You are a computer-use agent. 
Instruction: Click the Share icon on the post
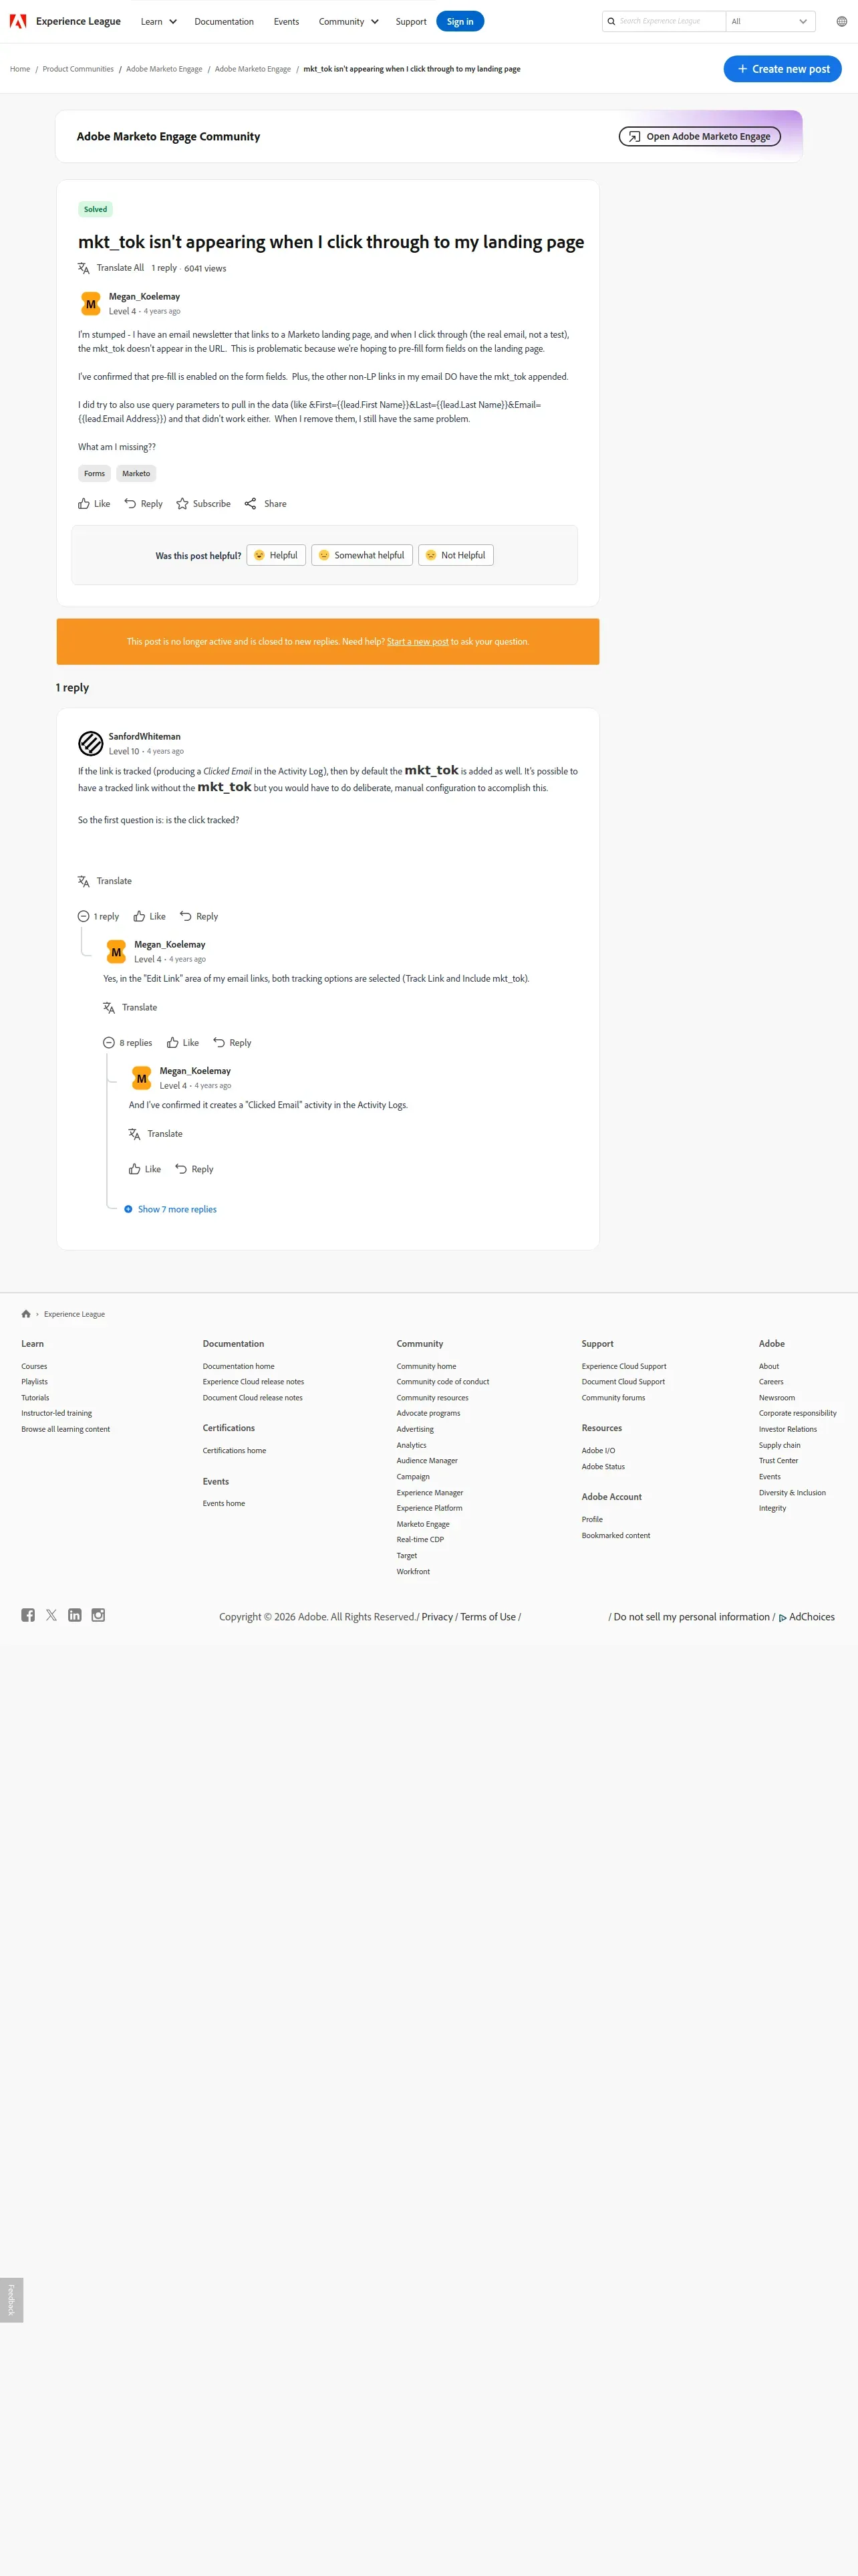[x=251, y=504]
